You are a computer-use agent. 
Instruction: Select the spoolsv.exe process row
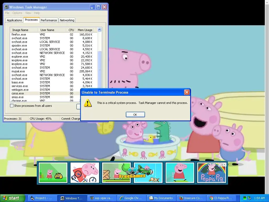pos(54,46)
